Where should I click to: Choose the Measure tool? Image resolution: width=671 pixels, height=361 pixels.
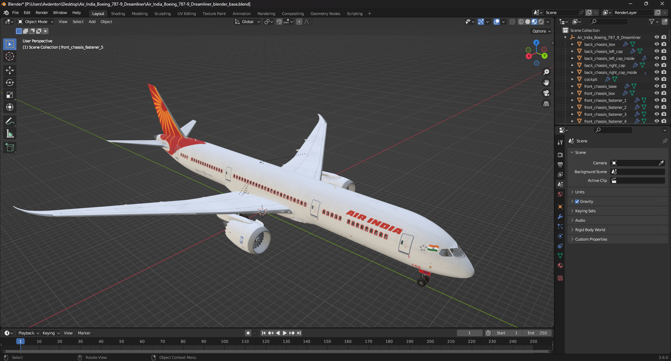point(10,134)
